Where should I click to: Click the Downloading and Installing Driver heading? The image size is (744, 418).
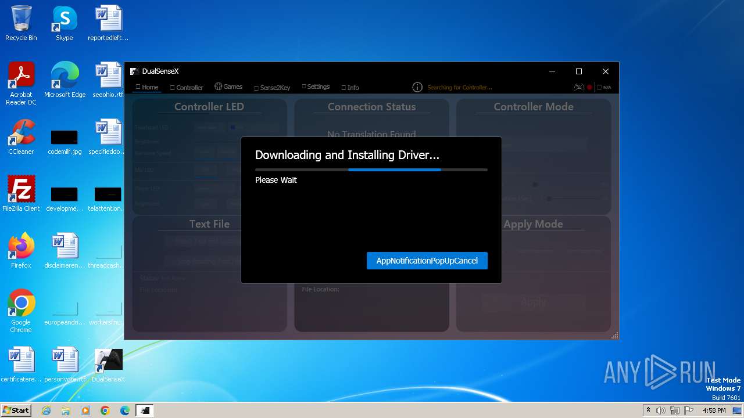(x=347, y=155)
